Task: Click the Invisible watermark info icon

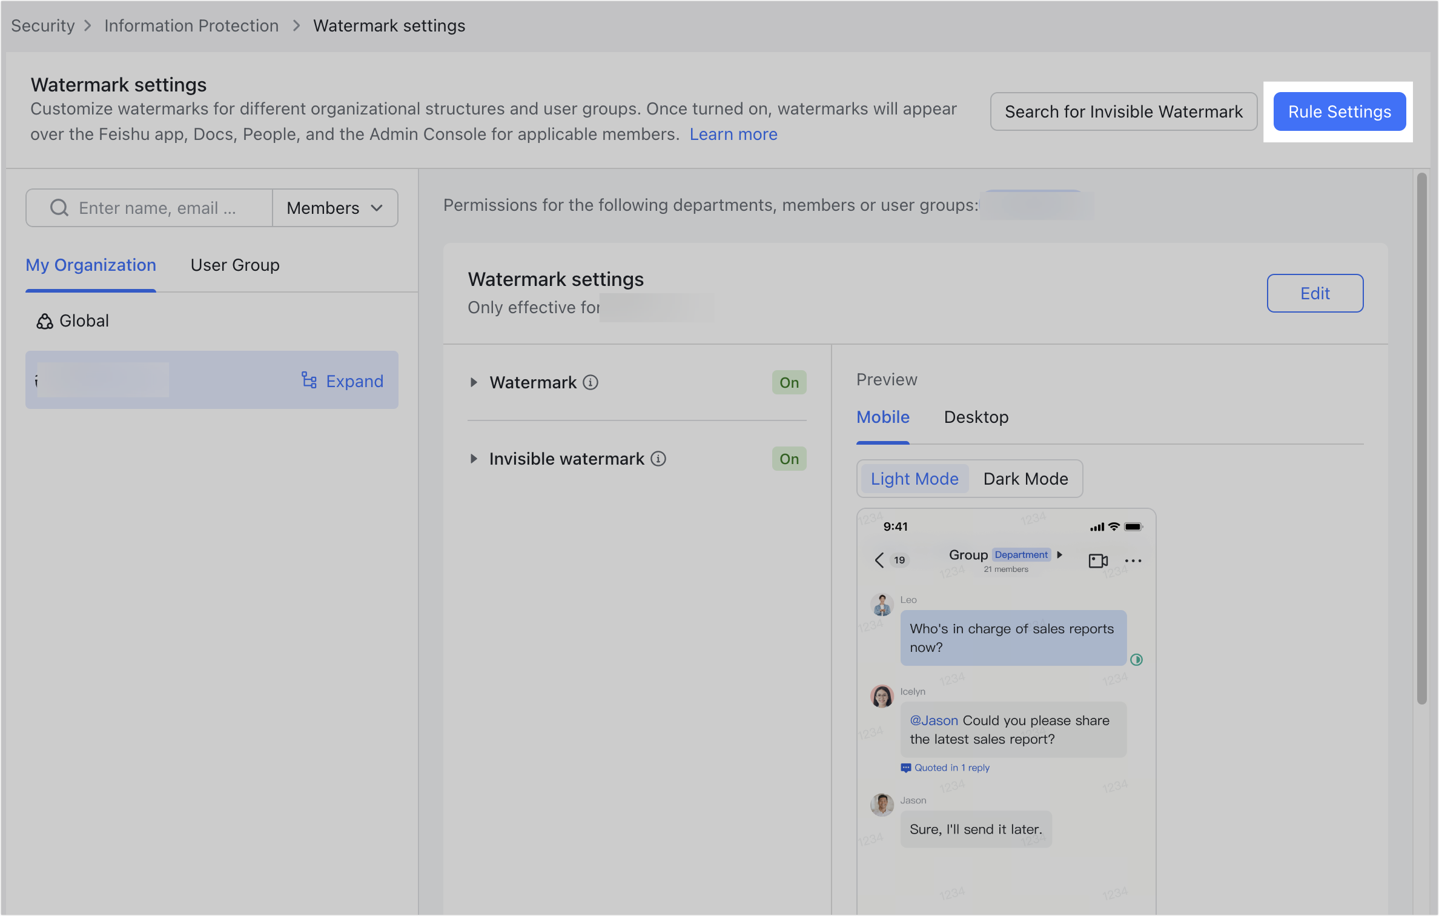Action: pos(659,459)
